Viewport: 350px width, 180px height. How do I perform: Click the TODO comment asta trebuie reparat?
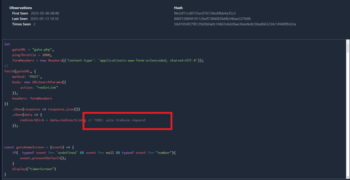point(117,120)
